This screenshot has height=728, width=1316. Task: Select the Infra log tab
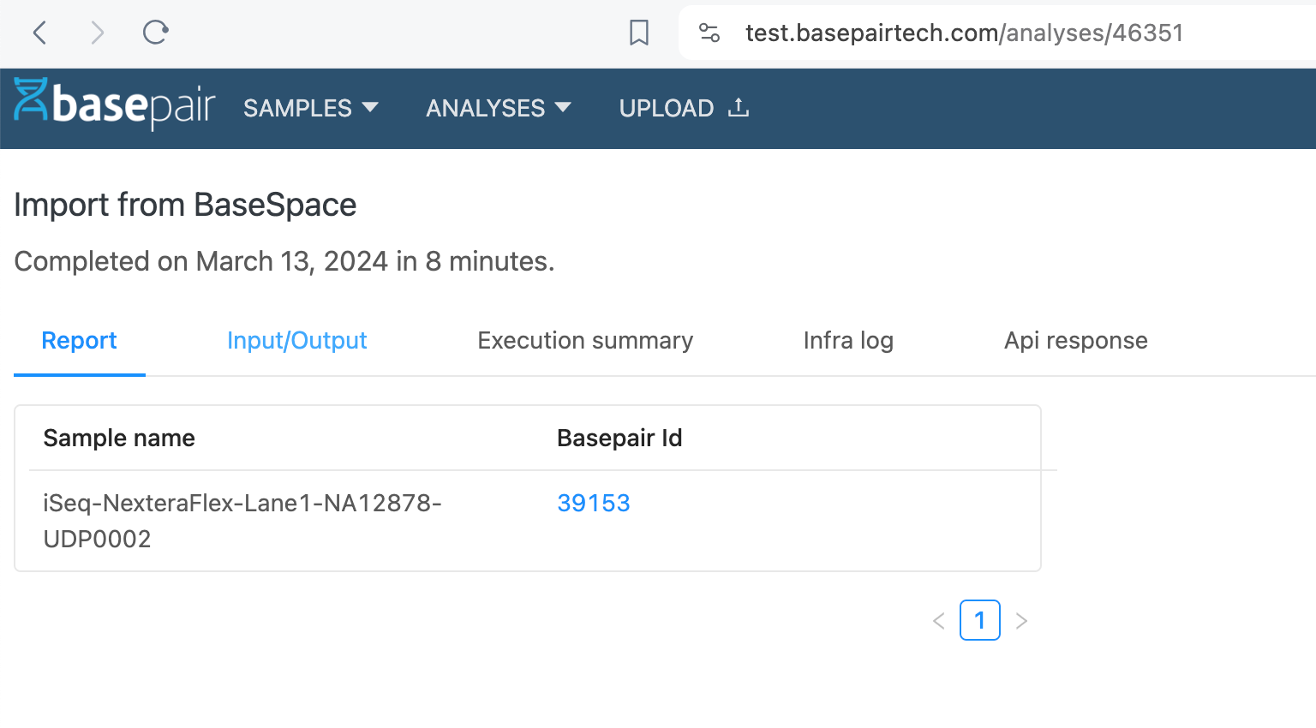(847, 340)
